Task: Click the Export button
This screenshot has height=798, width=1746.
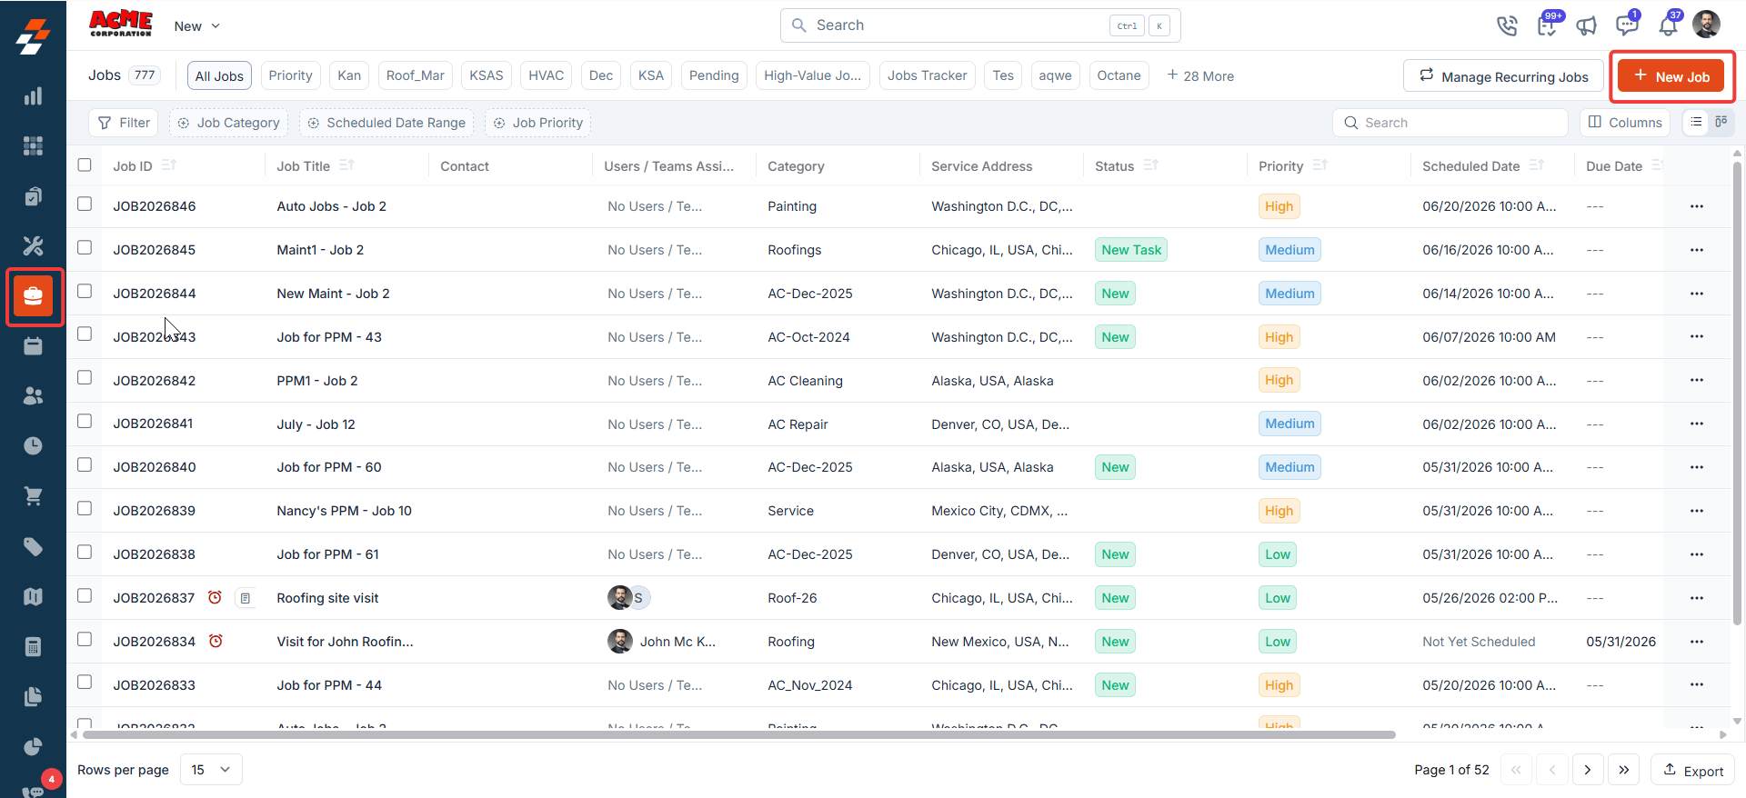Action: [1693, 771]
